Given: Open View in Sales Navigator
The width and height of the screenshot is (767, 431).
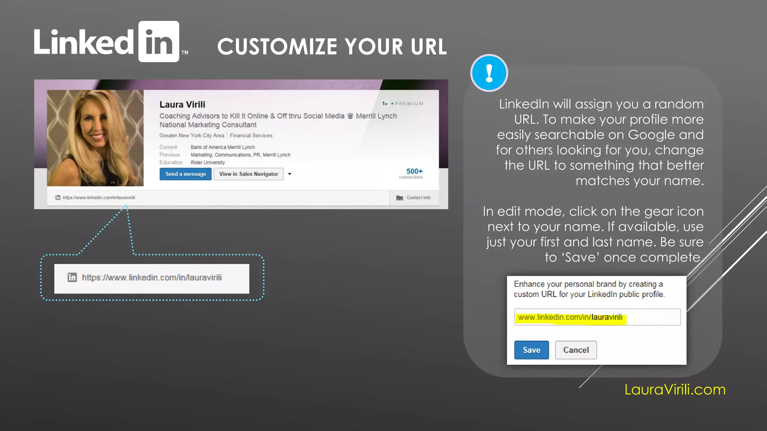Looking at the screenshot, I should coord(248,174).
